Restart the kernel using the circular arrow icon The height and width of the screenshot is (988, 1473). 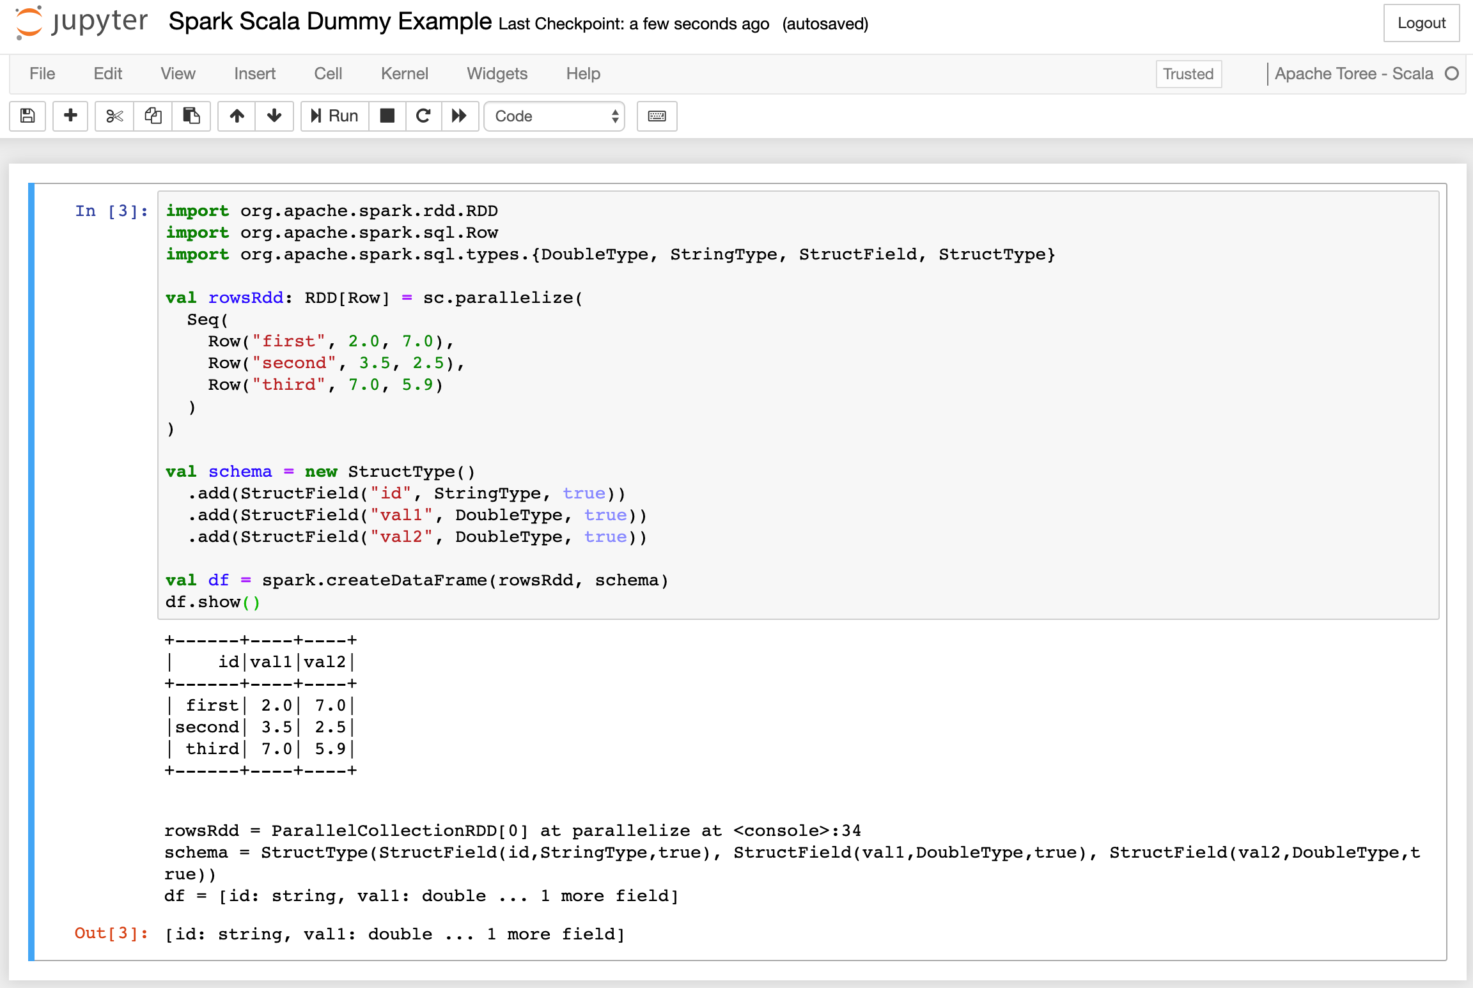pyautogui.click(x=423, y=116)
